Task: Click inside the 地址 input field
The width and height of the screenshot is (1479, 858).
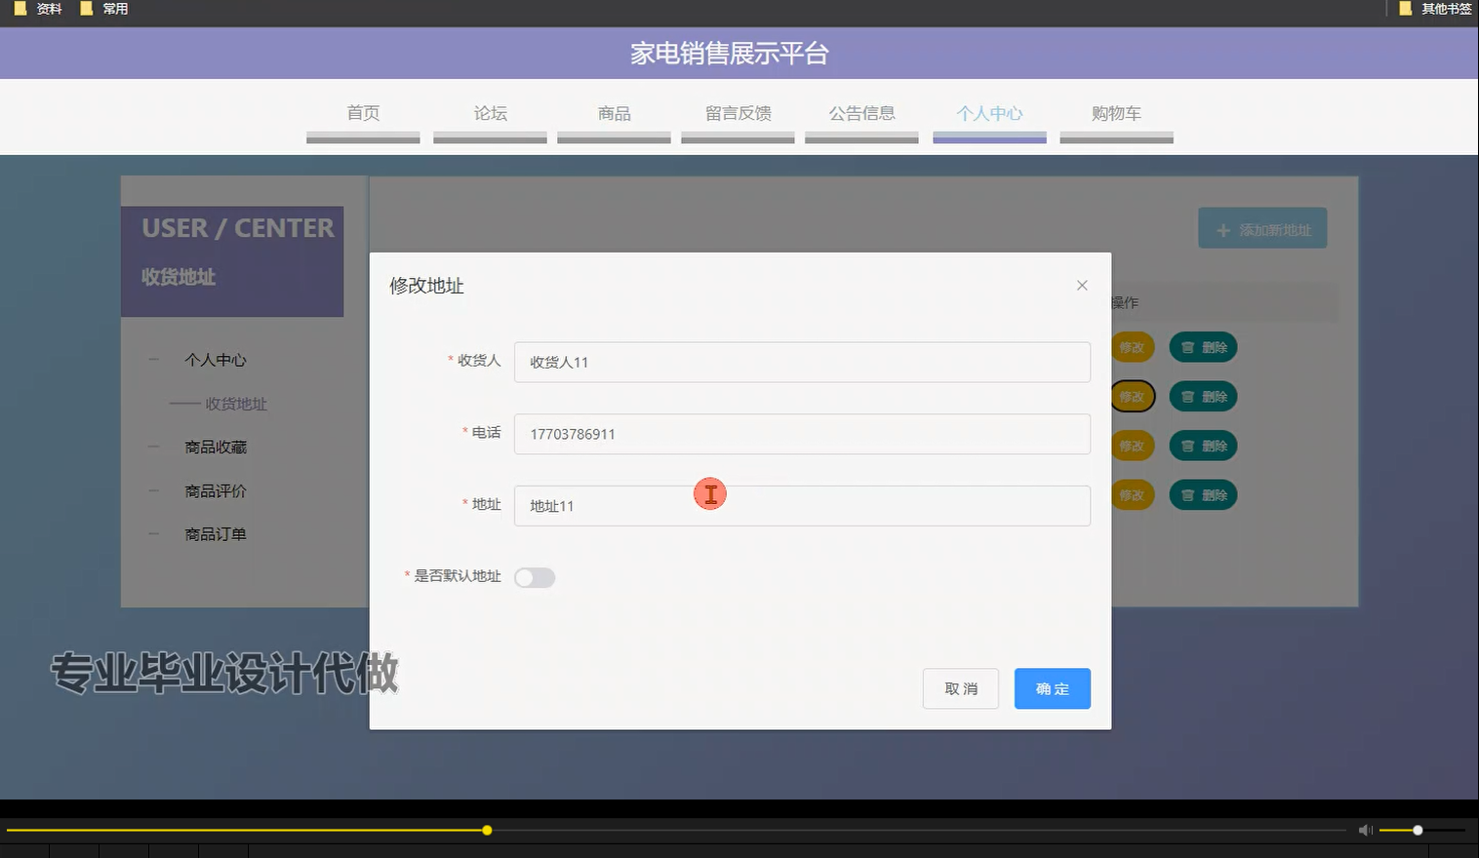Action: click(x=801, y=506)
